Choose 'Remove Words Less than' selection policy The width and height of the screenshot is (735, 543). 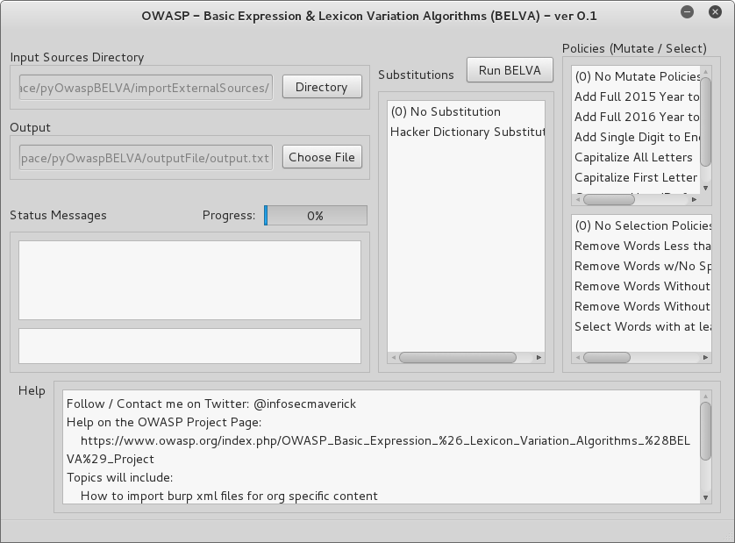pos(642,246)
